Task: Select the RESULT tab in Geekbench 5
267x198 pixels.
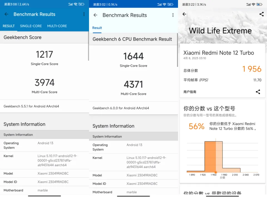Action: 9,26
